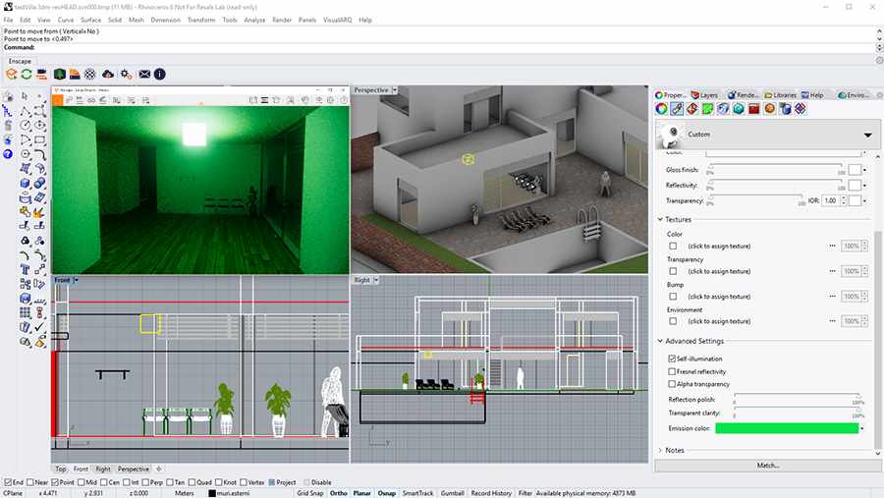Select the Rectangle tool
Screen dimensions: 884x498
(x=39, y=139)
